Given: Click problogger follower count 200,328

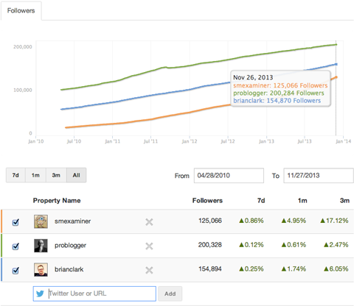Looking at the screenshot, I should tap(210, 245).
